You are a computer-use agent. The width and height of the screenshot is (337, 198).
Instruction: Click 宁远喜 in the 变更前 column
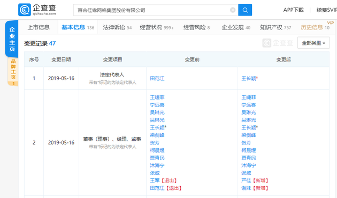pyautogui.click(x=157, y=105)
